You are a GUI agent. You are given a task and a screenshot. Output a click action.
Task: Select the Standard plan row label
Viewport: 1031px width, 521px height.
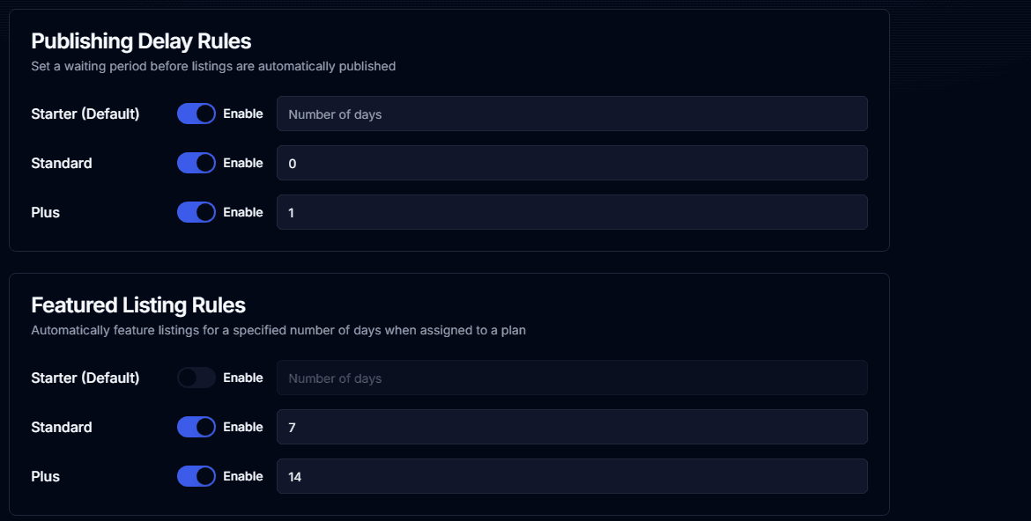pyautogui.click(x=61, y=163)
